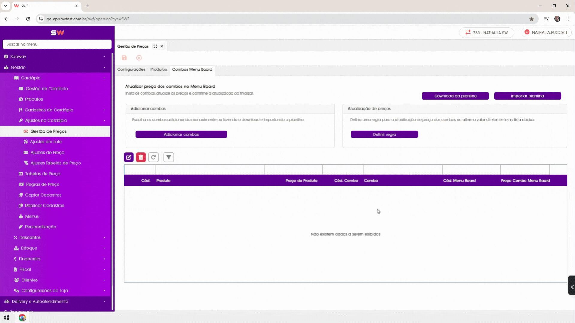
Task: Collapse the Gestão menu chevron
Action: click(105, 67)
